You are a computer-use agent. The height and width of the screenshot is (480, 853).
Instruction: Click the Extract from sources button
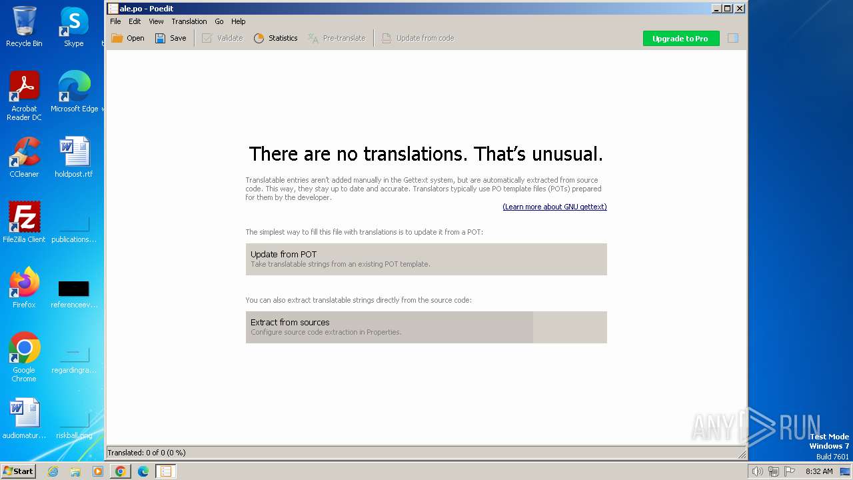(x=426, y=327)
